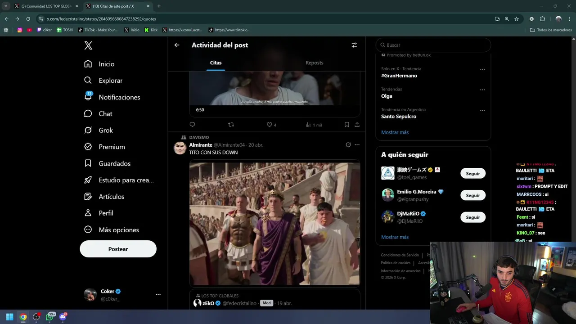Screen dimensions: 576x324
Task: Click the Postear button
Action: [x=118, y=249]
